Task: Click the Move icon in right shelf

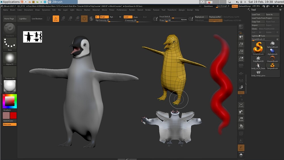Action: tap(241, 112)
